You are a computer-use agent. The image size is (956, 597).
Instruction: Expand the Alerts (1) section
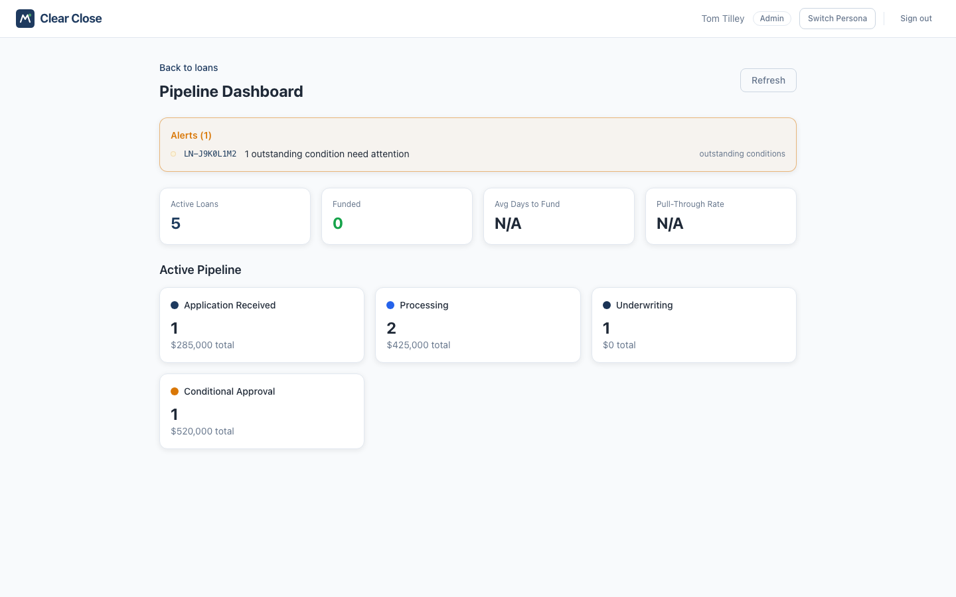(x=191, y=135)
